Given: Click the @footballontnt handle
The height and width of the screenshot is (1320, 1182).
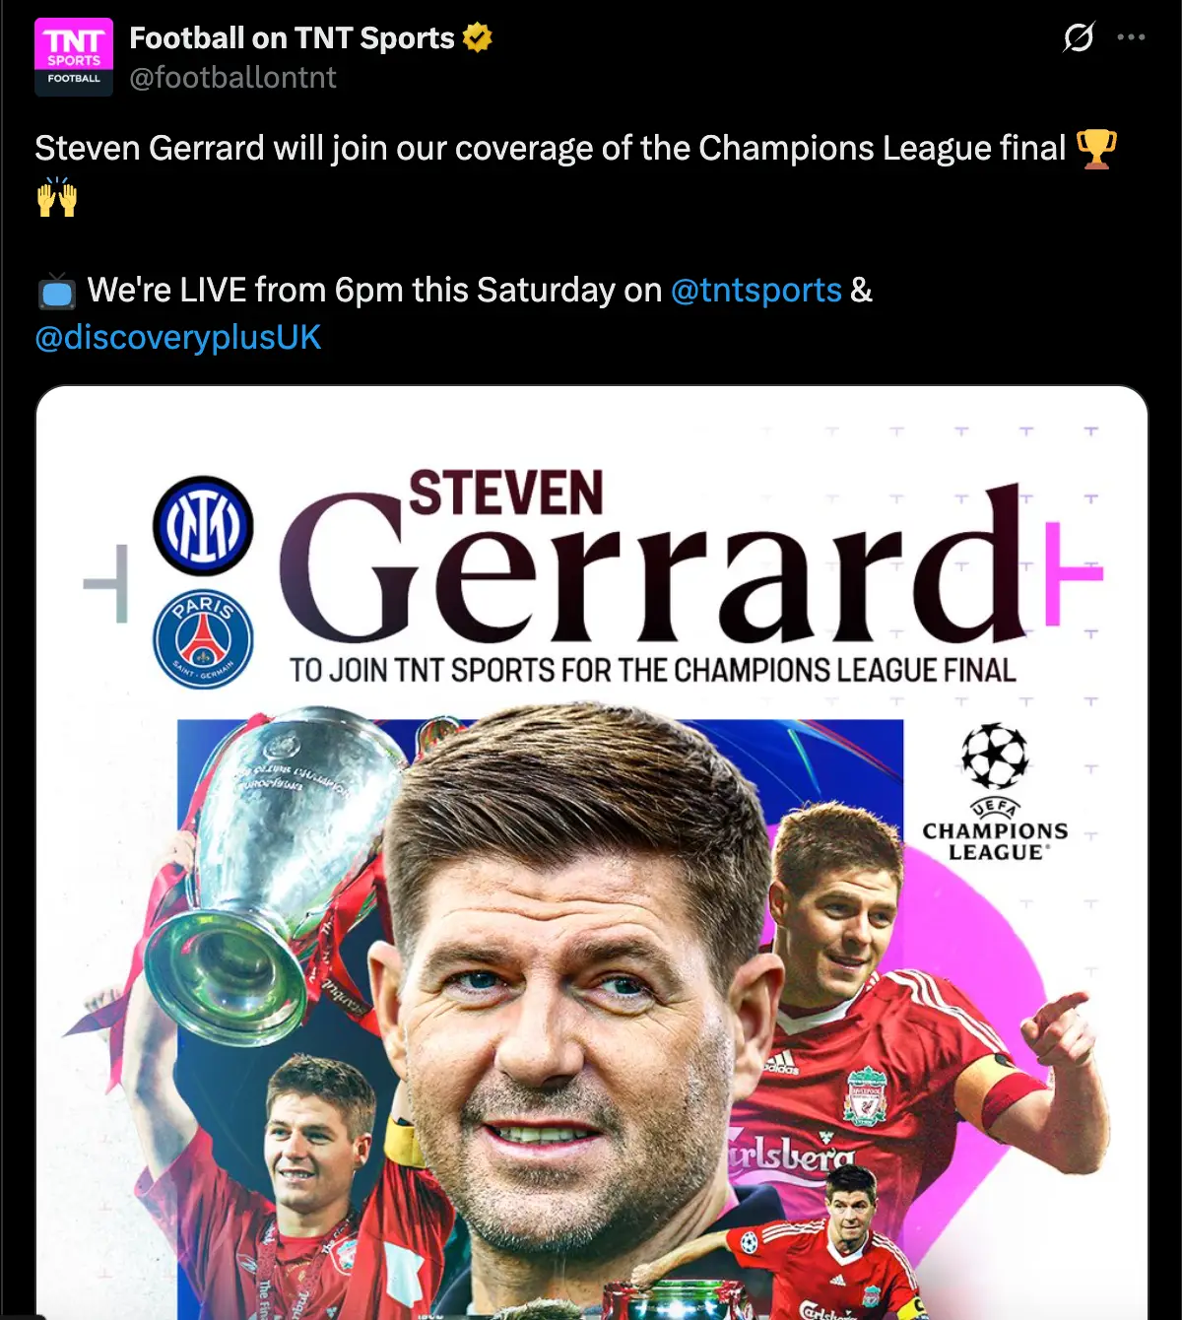Looking at the screenshot, I should click(x=232, y=78).
